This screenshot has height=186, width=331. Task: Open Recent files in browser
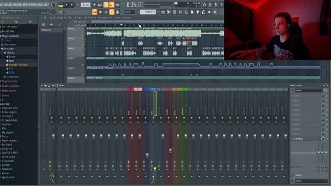coord(8,31)
